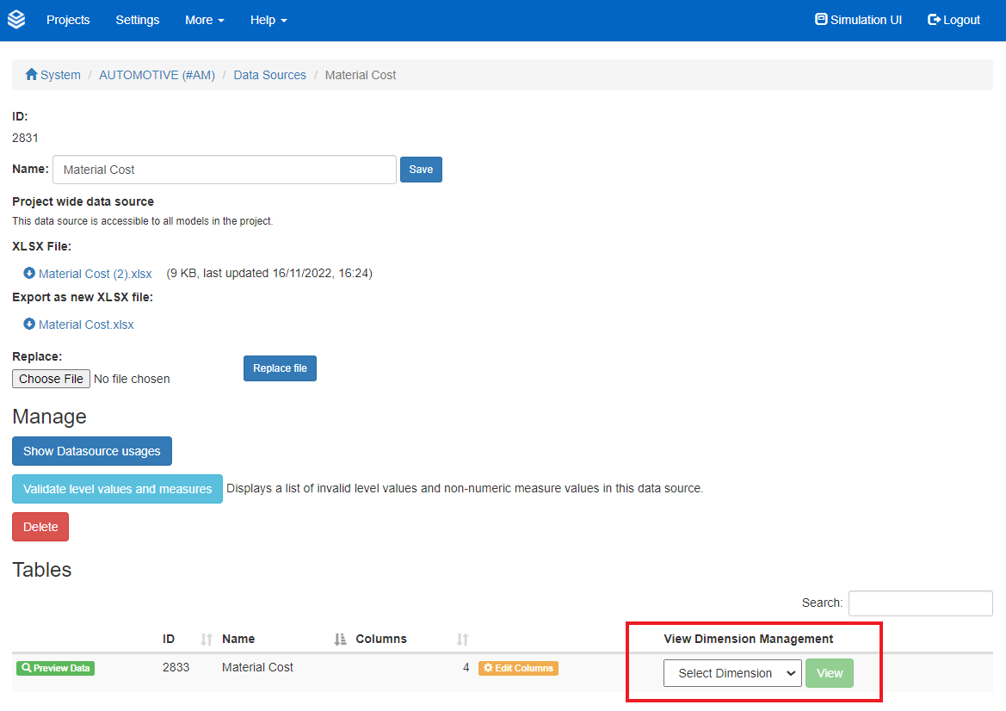
Task: Click Validate level values and measures
Action: pyautogui.click(x=117, y=489)
